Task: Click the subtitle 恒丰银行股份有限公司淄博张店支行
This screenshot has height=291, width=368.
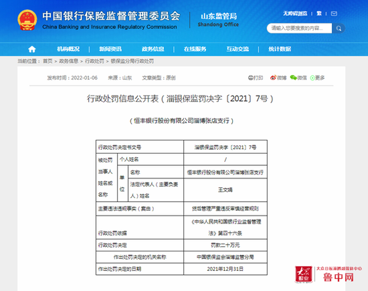Action: click(181, 121)
